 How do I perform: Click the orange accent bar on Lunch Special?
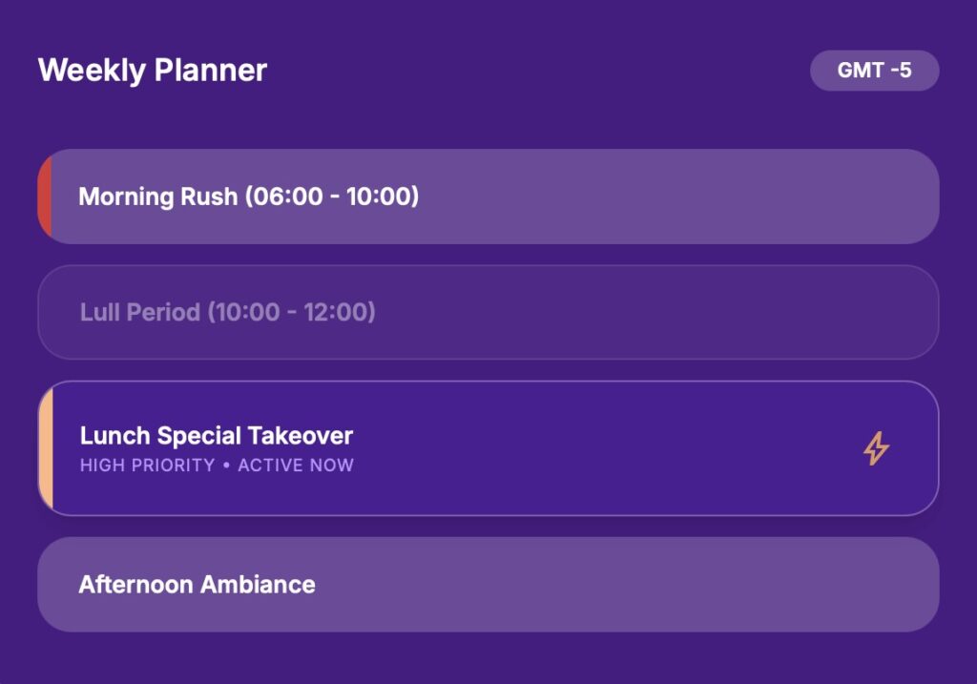click(x=46, y=448)
